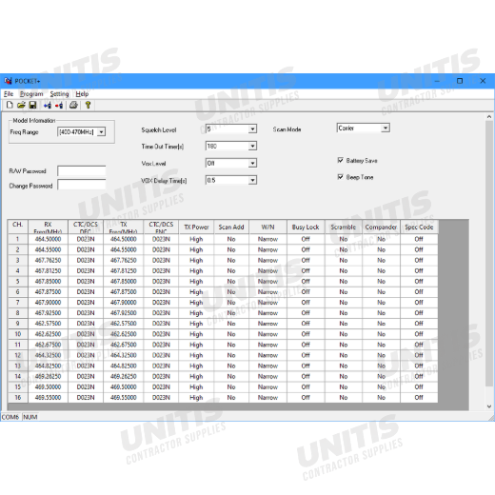Toggle the Battery Save checkbox
Viewport: 495px width, 495px height.
click(341, 160)
